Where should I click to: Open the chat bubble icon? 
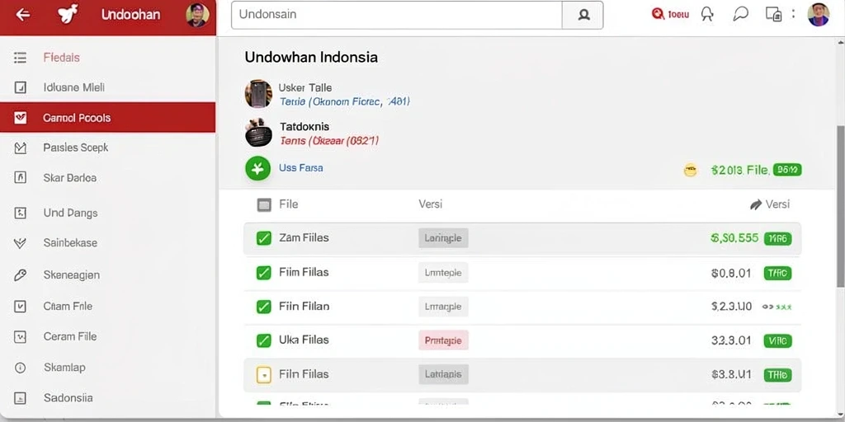(x=740, y=15)
